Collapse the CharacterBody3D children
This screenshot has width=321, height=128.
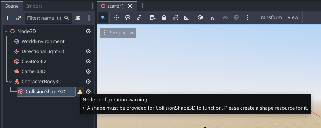pos(10,82)
